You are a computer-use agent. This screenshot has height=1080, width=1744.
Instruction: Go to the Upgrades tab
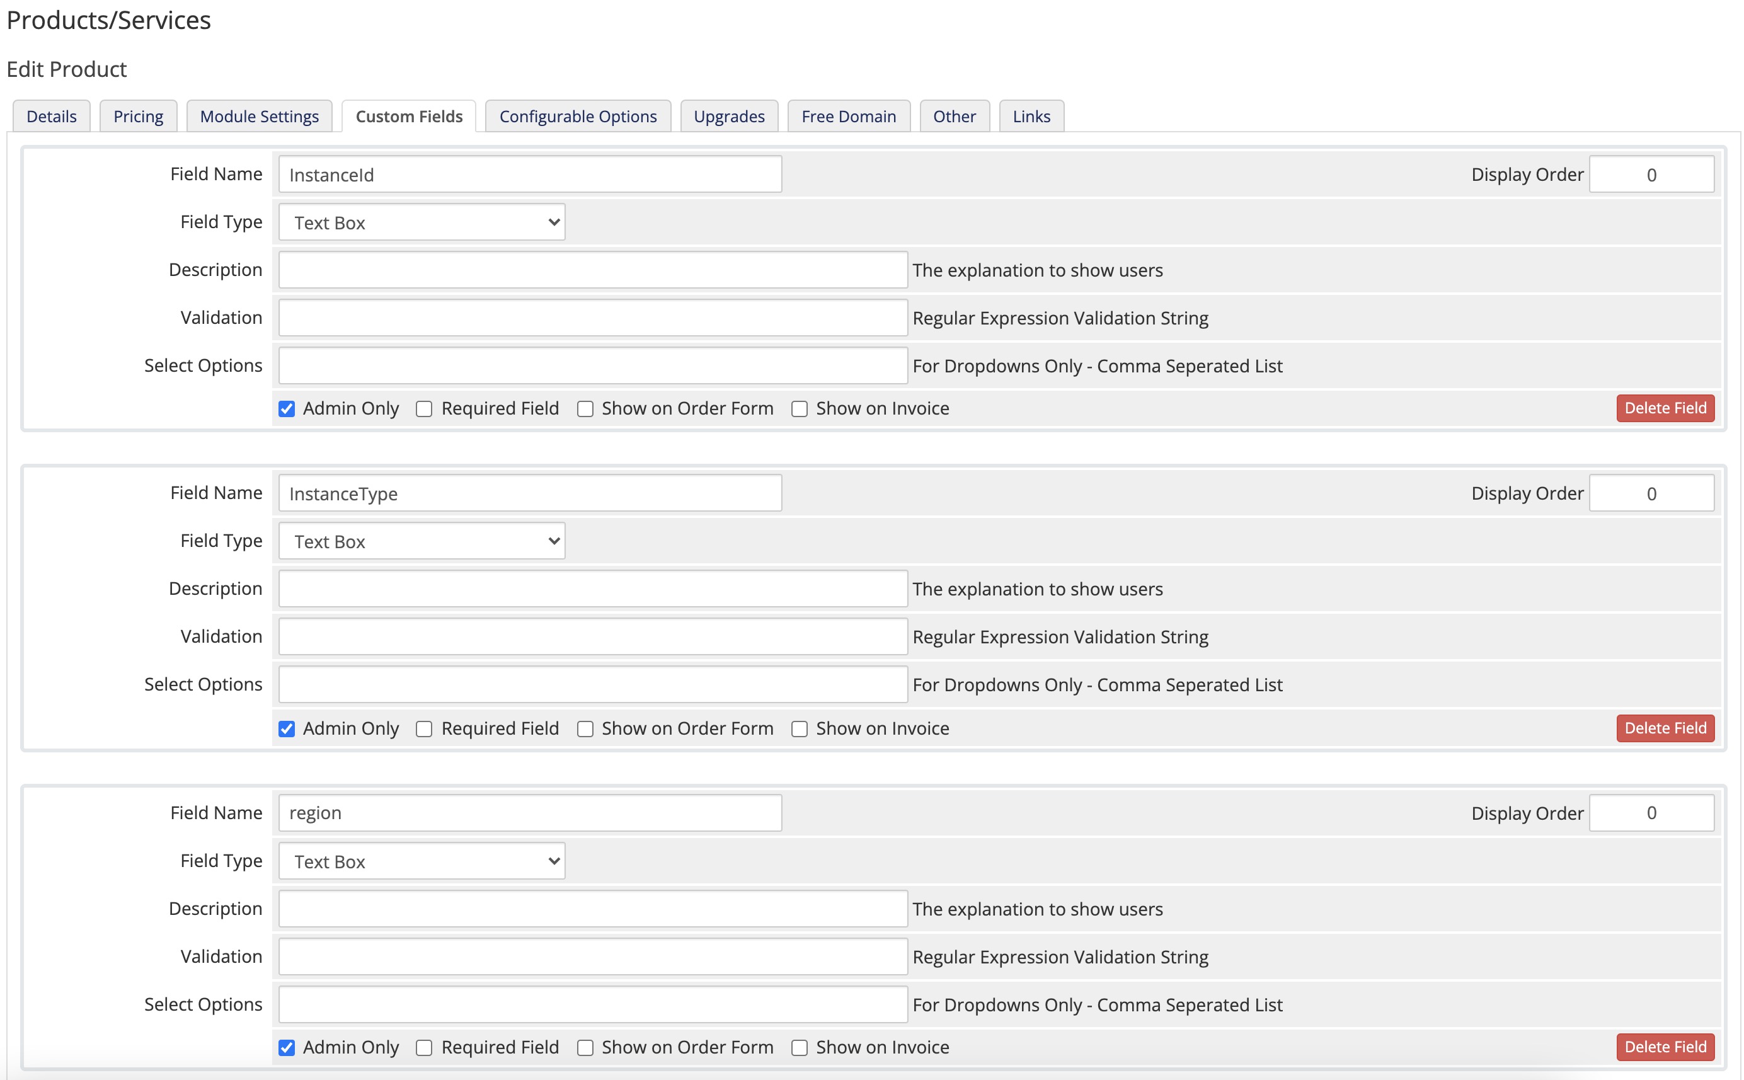tap(729, 116)
